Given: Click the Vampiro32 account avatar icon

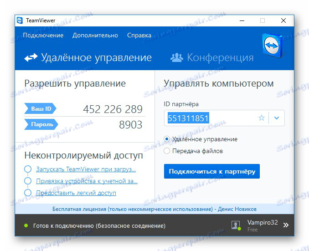Looking at the screenshot, I should coord(236,225).
